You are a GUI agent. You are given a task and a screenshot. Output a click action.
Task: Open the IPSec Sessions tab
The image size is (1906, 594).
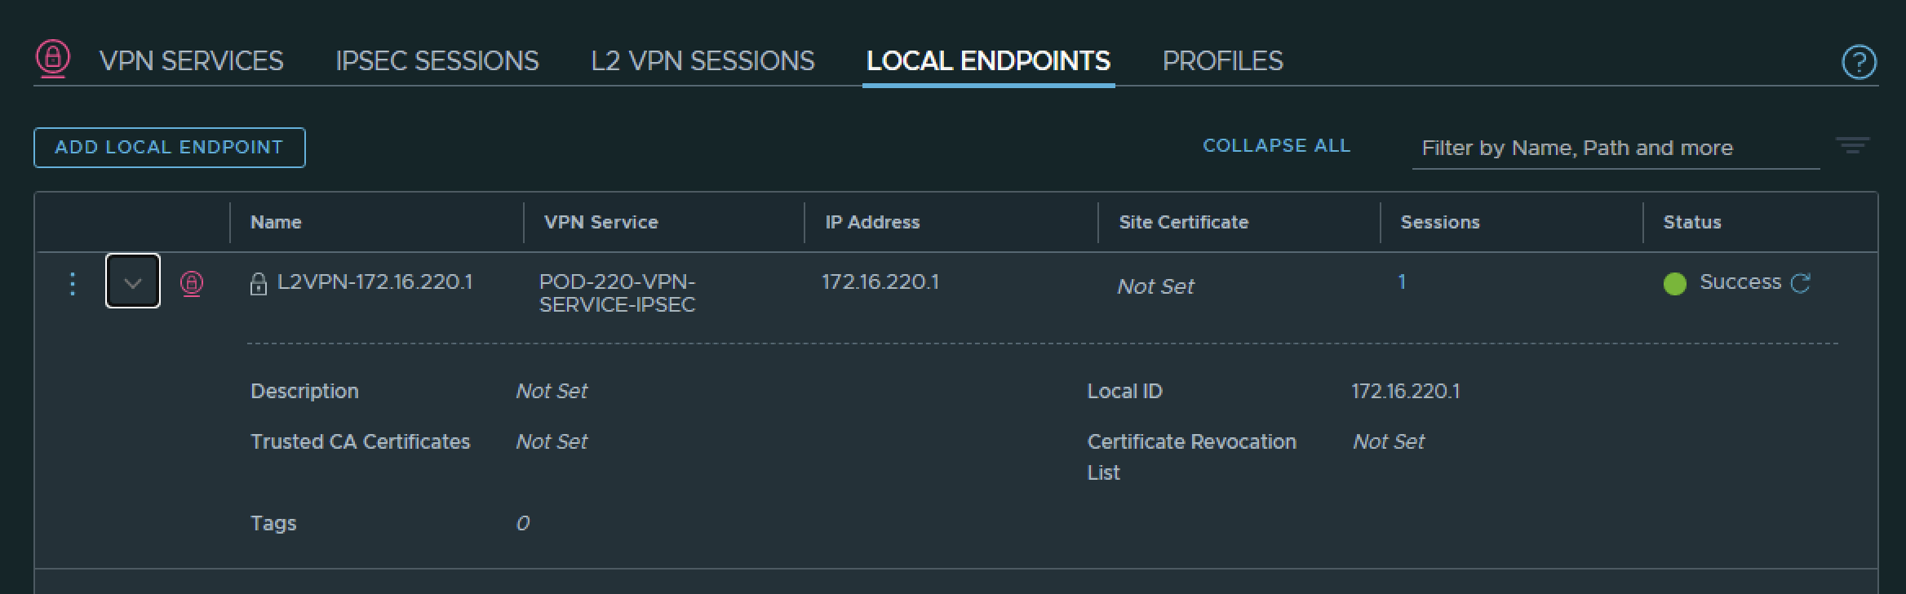pos(437,61)
